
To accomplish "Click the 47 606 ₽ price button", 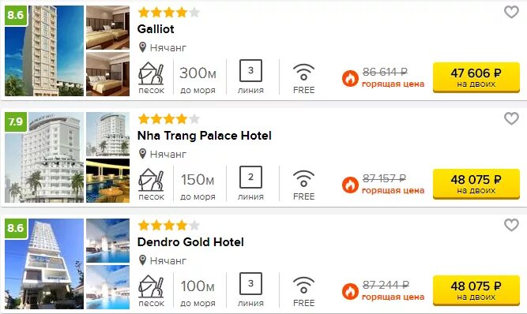I will 476,77.
